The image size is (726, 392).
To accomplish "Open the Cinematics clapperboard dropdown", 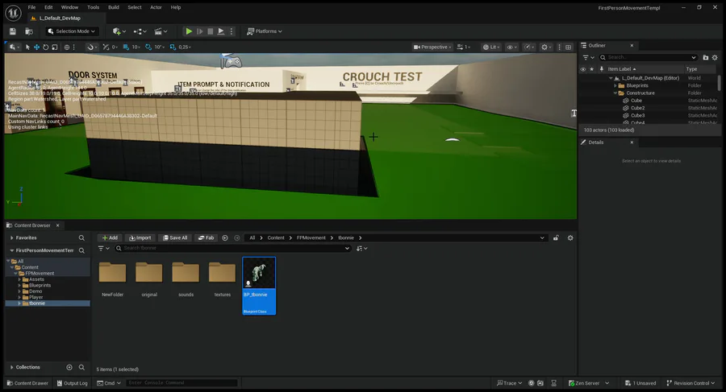I will (161, 31).
